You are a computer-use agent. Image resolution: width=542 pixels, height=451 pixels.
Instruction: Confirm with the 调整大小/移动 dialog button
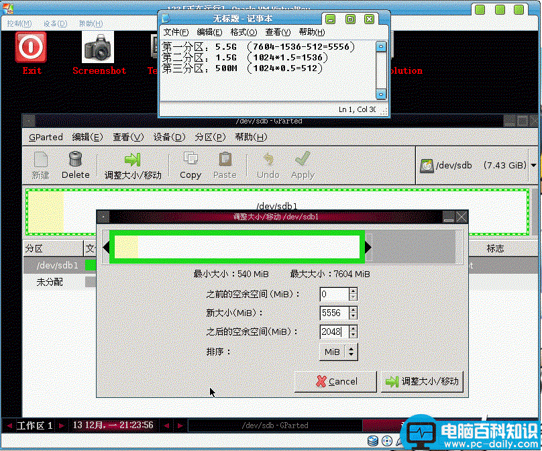(422, 381)
